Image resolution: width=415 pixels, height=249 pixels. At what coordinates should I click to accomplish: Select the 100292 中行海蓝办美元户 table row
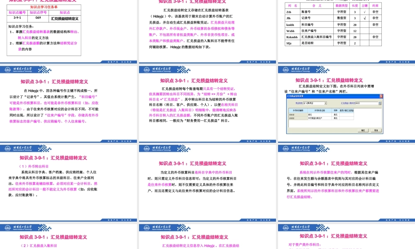pyautogui.click(x=315, y=117)
